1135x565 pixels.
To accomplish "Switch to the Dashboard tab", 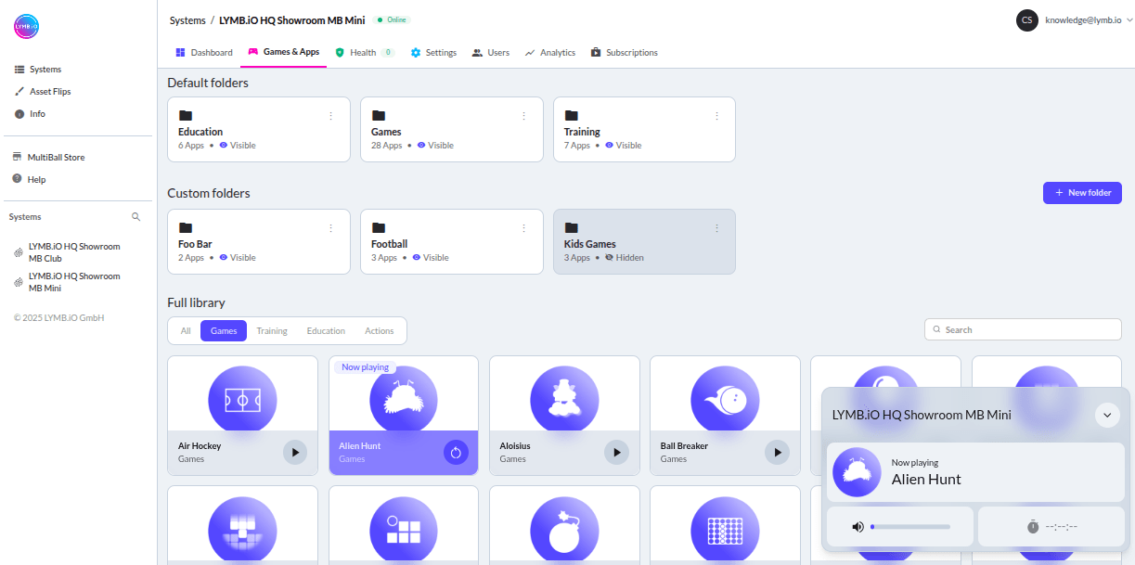I will (204, 53).
